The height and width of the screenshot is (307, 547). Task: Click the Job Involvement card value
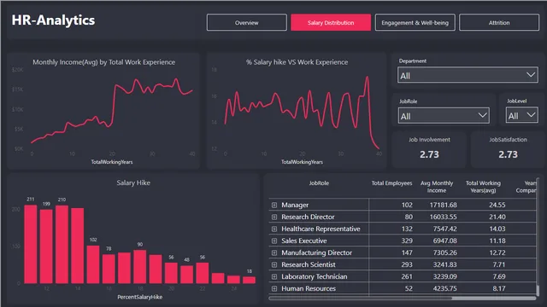pyautogui.click(x=429, y=154)
